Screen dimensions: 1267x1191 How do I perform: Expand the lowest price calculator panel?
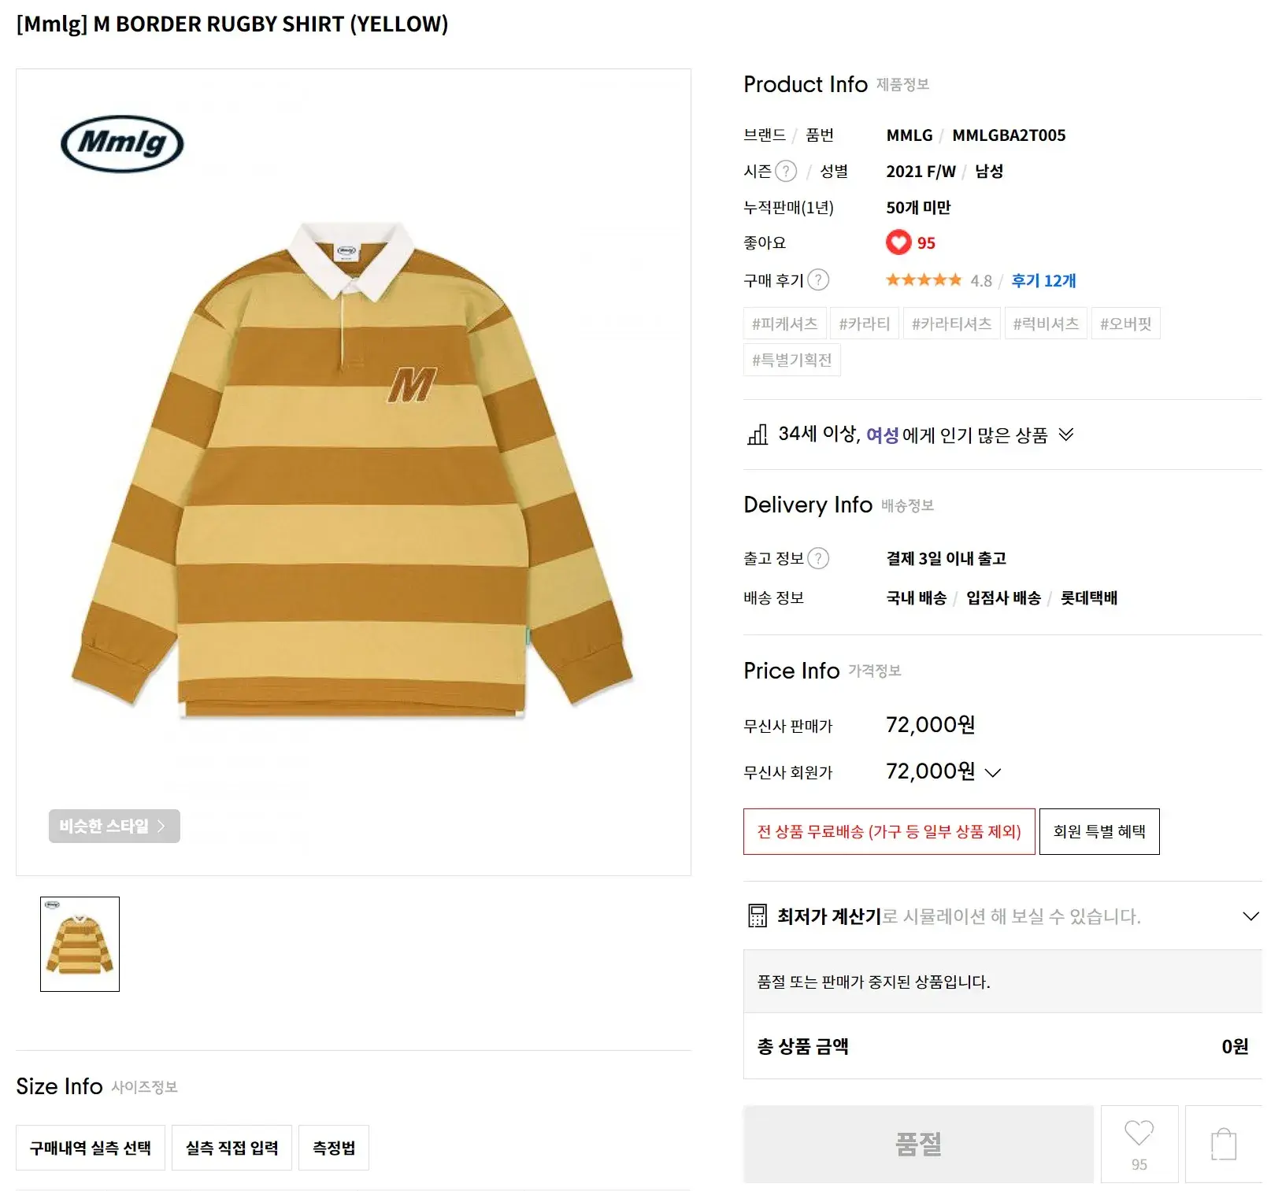1250,915
